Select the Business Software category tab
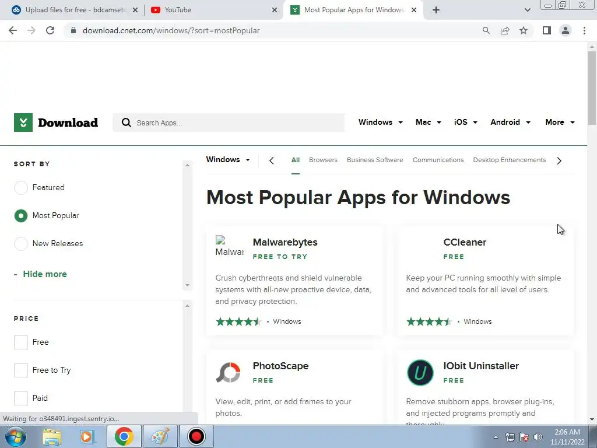597x448 pixels. 375,160
